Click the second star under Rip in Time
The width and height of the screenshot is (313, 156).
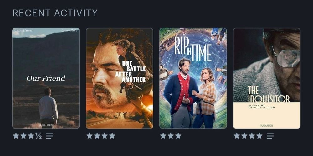[x=171, y=136]
